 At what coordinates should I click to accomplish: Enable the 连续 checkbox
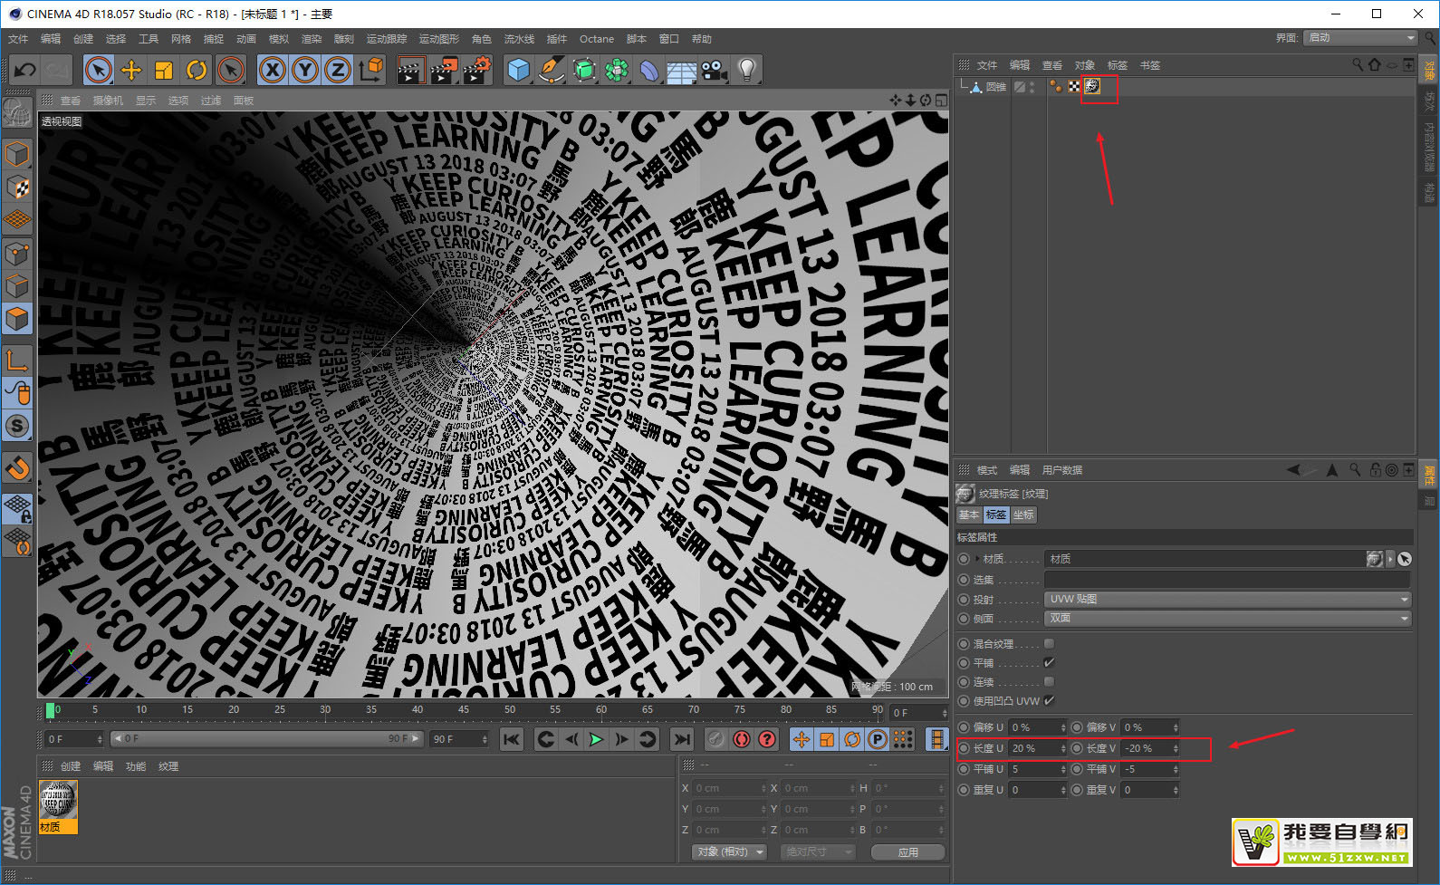1049,681
